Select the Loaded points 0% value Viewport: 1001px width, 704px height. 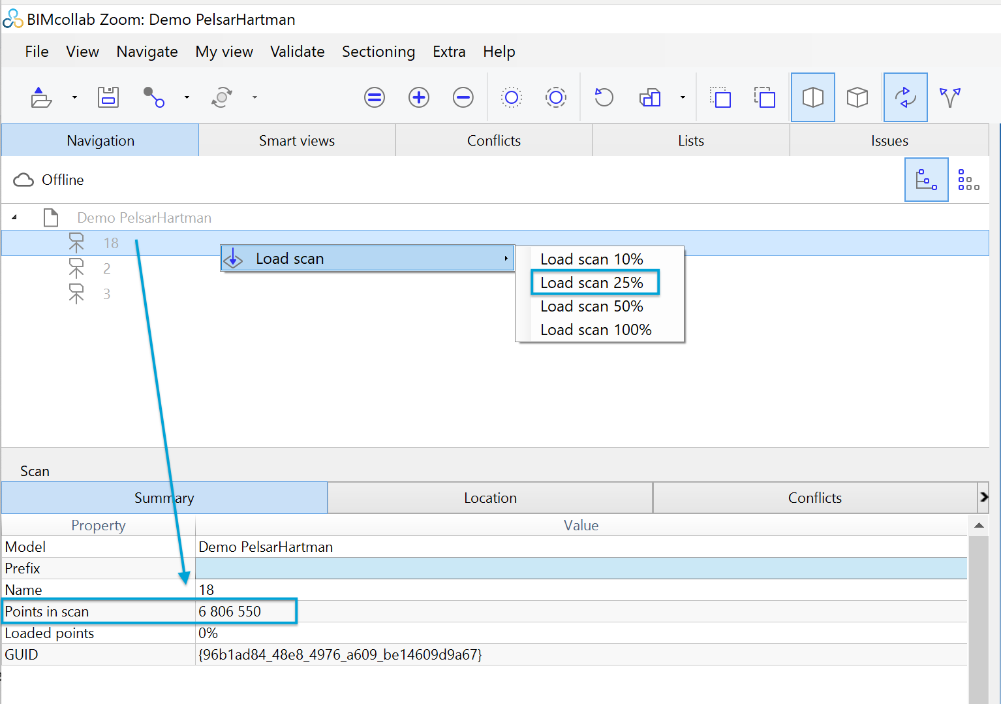[208, 633]
